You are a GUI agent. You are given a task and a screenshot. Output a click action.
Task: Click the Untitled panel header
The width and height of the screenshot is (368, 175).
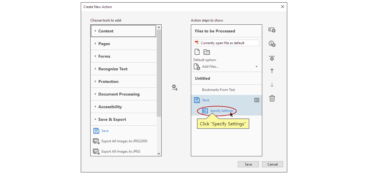click(227, 78)
